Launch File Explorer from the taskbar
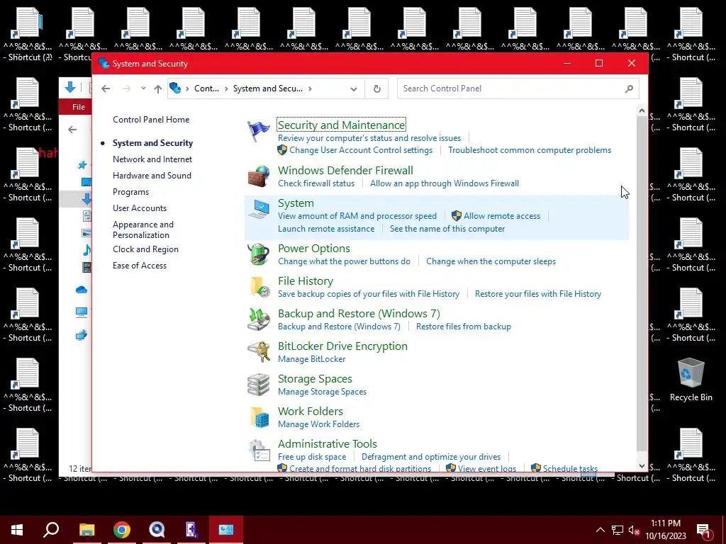726x544 pixels. tap(86, 530)
